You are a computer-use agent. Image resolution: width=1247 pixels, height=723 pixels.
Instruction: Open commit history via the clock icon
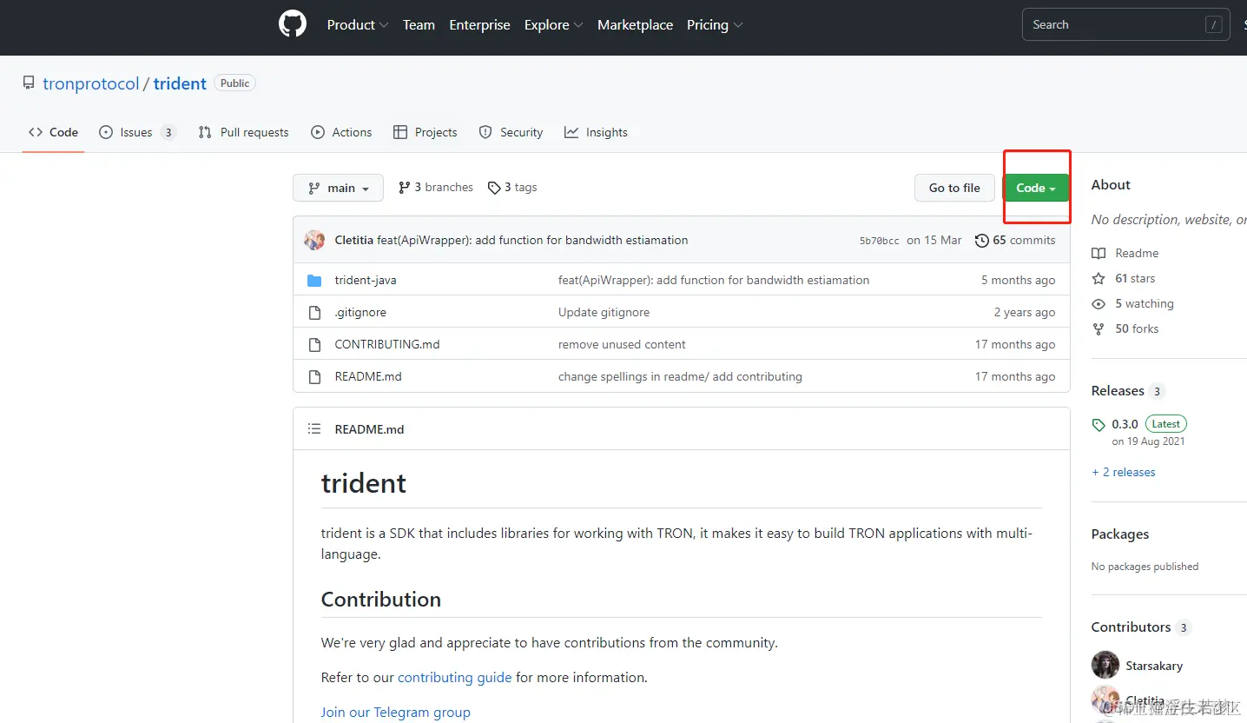tap(981, 240)
